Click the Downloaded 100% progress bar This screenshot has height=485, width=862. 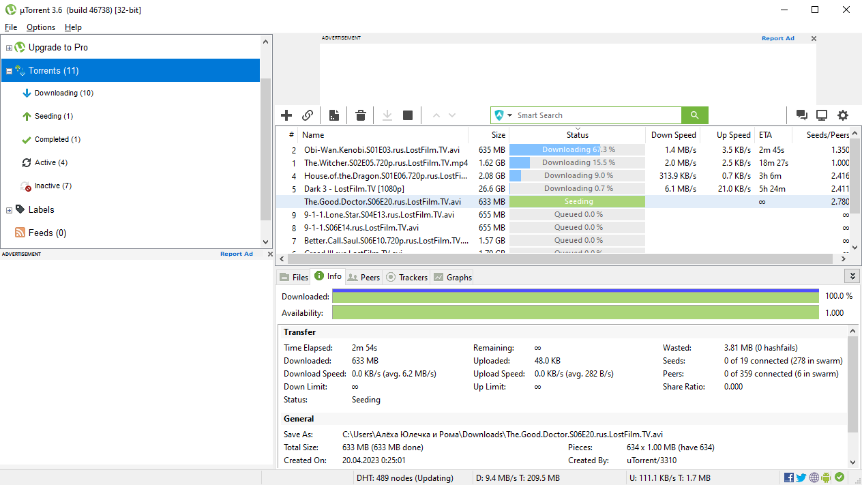576,295
